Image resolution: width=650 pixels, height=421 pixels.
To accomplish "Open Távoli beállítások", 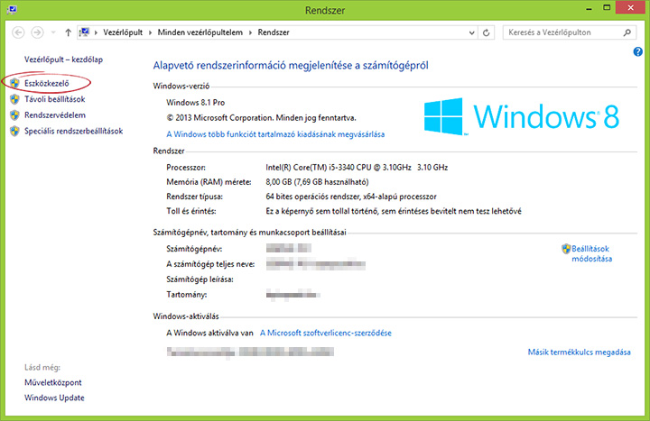I will 54,99.
